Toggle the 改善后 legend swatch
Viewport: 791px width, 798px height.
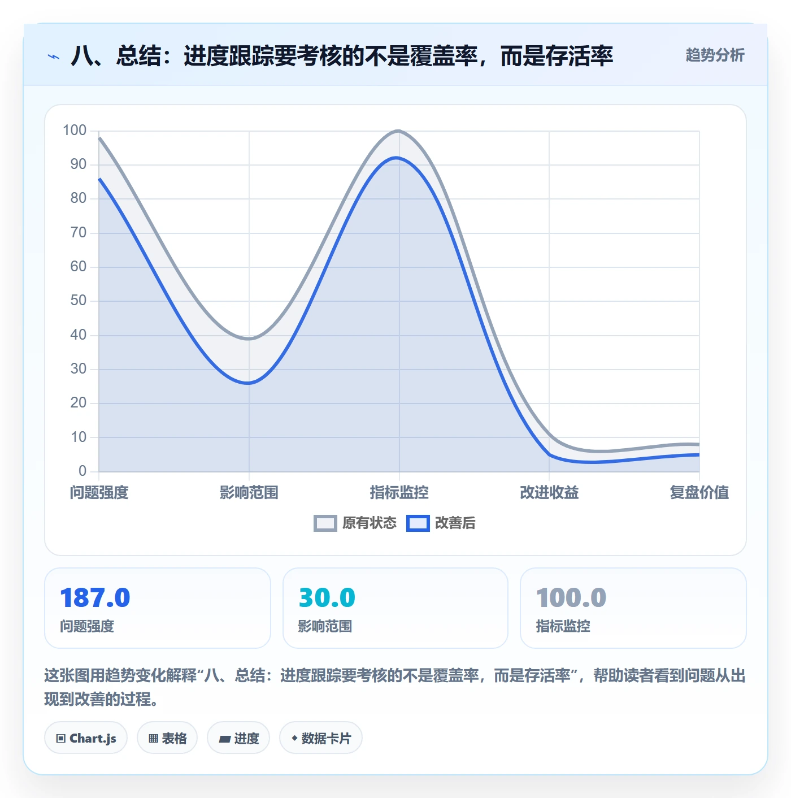coord(418,523)
